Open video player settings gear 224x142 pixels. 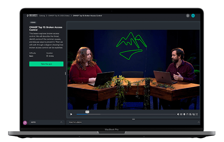point(184,114)
